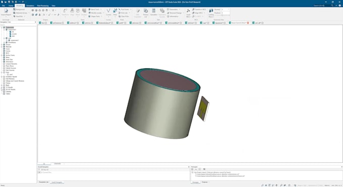This screenshot has width=343, height=187.
Task: Open Shape Tools dropdown
Action: pos(95,17)
